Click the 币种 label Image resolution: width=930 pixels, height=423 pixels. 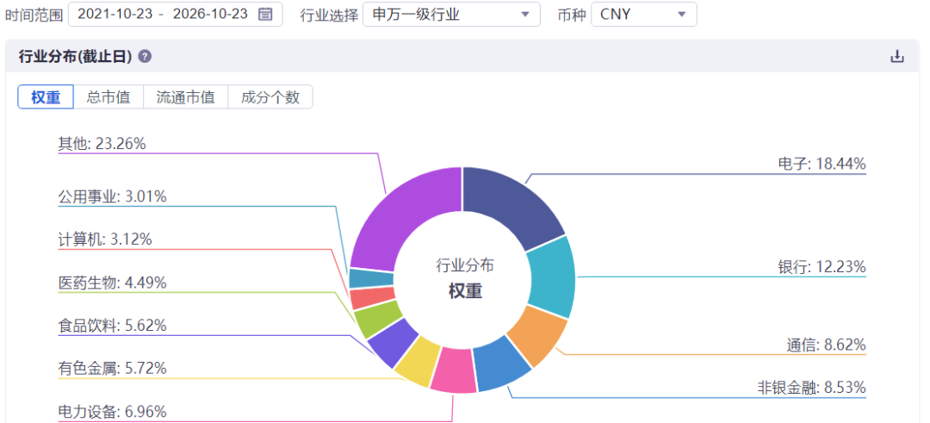[573, 15]
